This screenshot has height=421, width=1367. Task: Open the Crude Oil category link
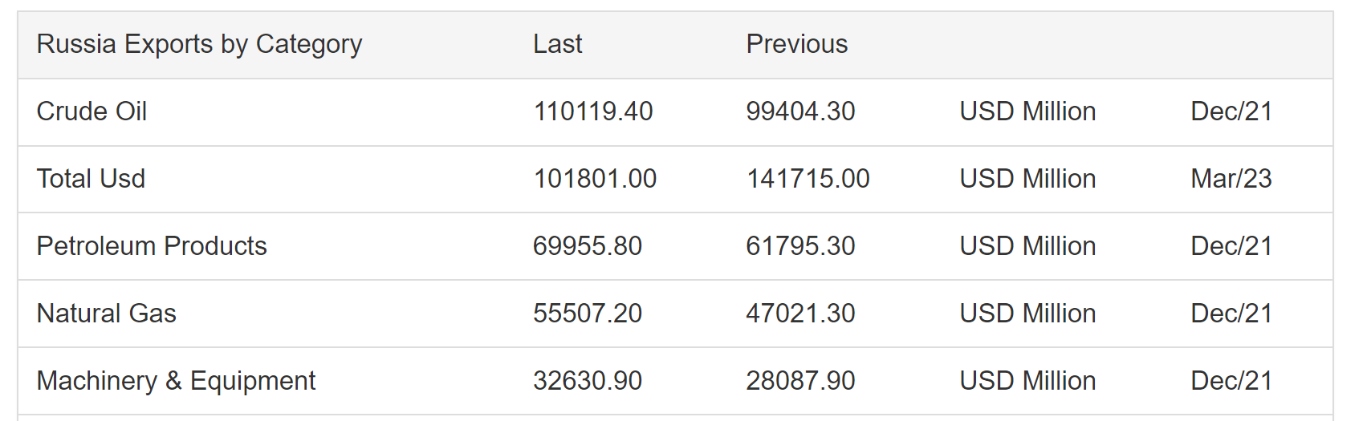[92, 111]
